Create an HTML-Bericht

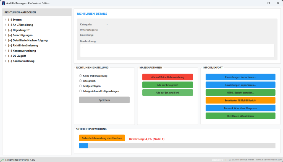pos(240,92)
